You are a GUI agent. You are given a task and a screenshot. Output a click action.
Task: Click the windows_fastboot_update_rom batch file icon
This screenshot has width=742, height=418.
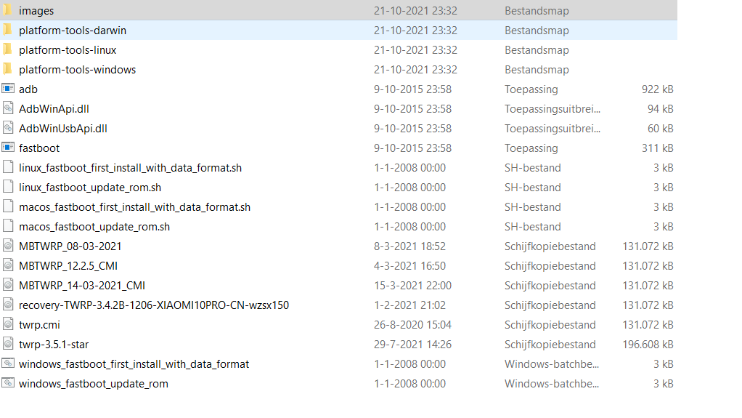tap(8, 383)
